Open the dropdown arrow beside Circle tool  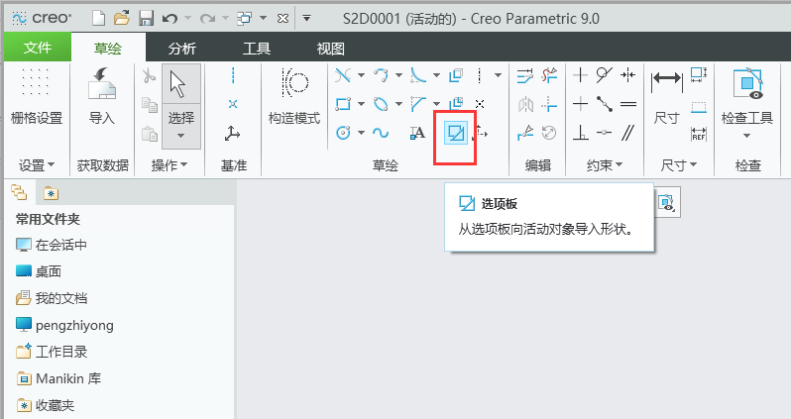(361, 133)
